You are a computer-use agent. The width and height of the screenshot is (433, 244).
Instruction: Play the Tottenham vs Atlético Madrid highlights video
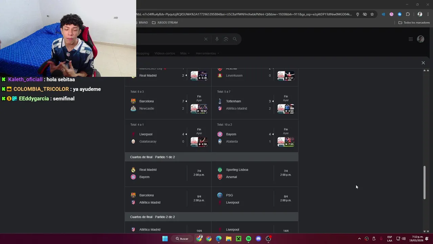[286, 108]
